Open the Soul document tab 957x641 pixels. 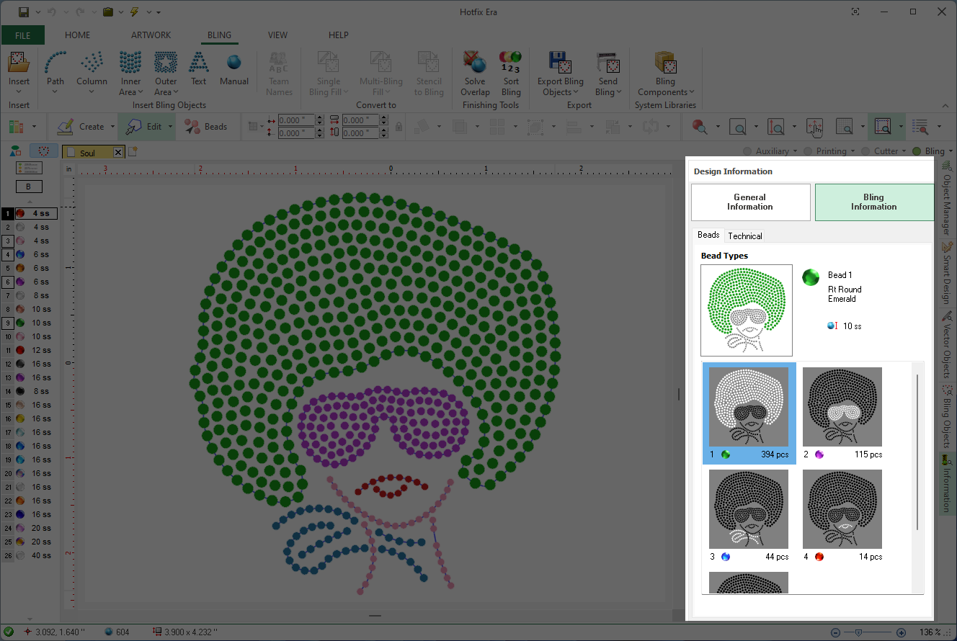pos(88,153)
